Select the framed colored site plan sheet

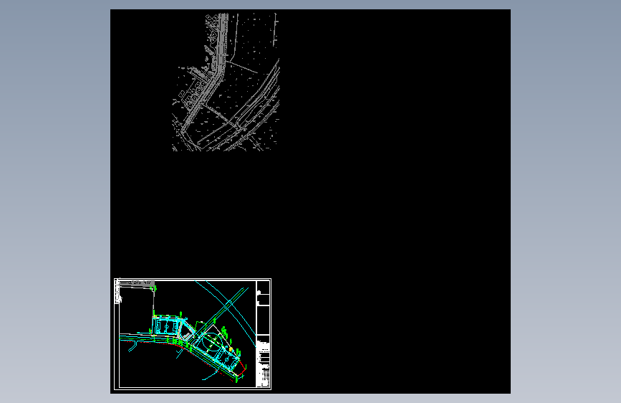point(193,334)
